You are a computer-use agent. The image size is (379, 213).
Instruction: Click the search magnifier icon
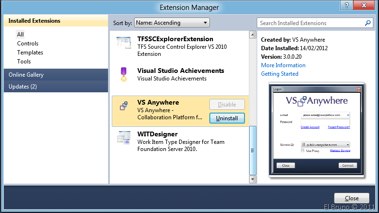point(368,23)
